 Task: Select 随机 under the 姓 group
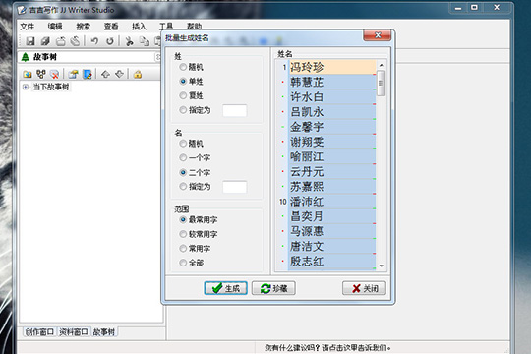click(192, 67)
